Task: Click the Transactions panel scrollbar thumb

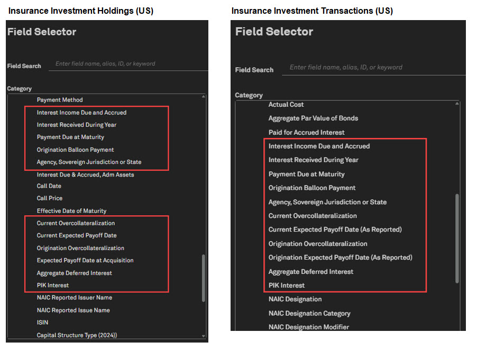Action: (457, 238)
